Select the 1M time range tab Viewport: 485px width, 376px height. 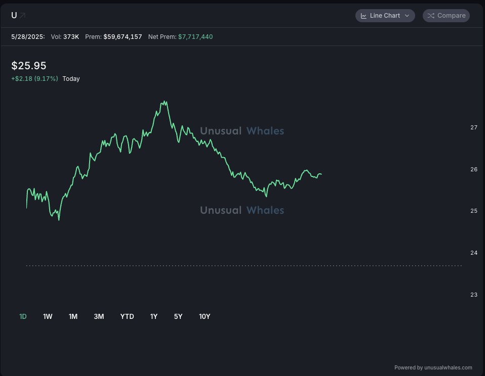tap(73, 316)
